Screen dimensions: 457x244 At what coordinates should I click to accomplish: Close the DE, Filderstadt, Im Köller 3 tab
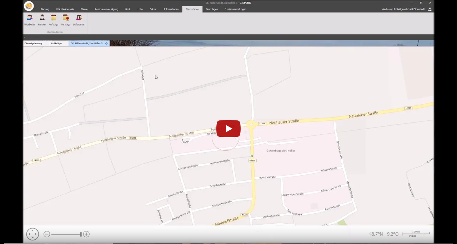point(106,43)
